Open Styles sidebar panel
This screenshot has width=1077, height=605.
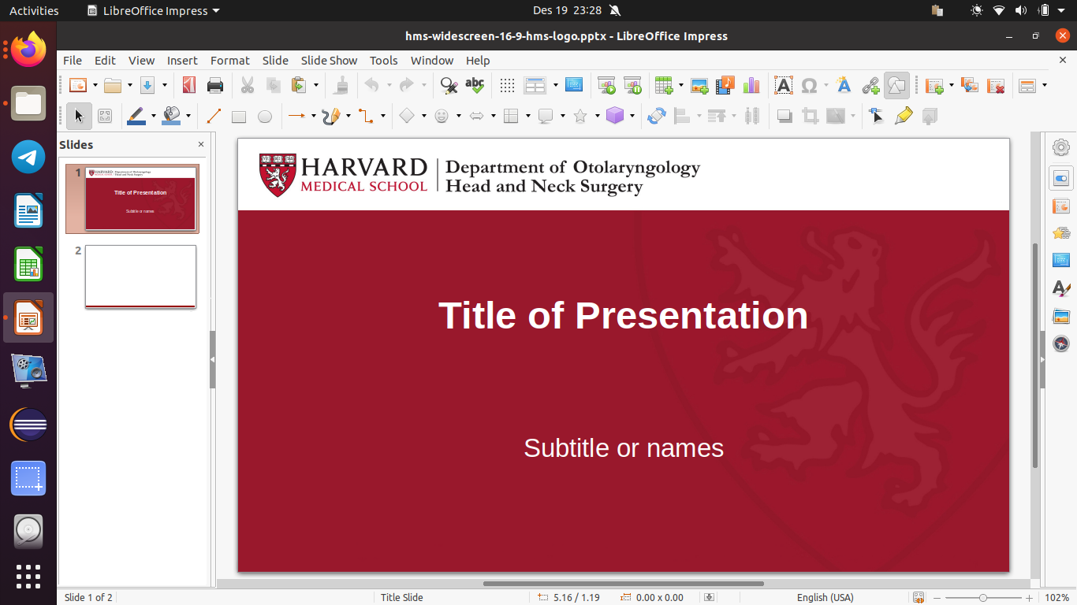click(x=1061, y=288)
